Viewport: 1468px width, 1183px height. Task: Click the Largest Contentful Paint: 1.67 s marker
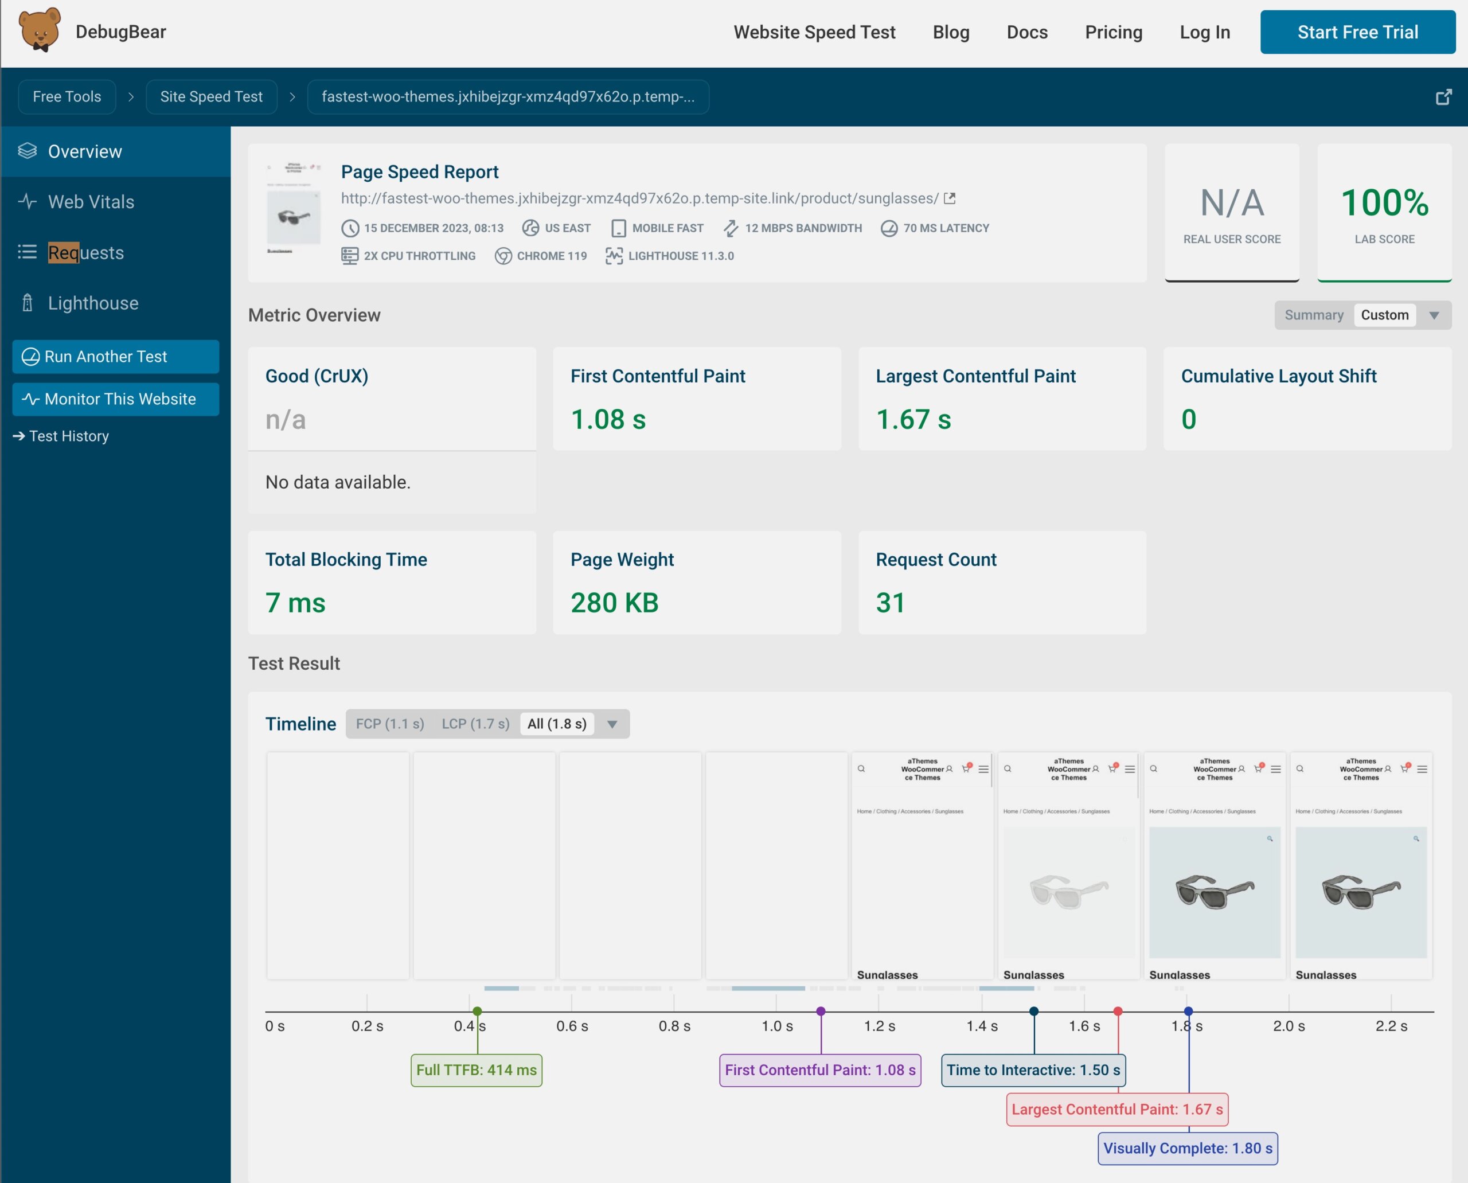1117,1110
